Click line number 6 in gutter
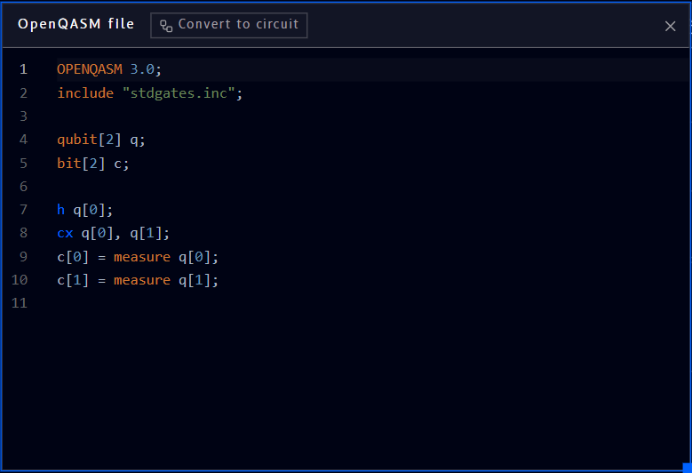The height and width of the screenshot is (473, 692). (x=23, y=187)
